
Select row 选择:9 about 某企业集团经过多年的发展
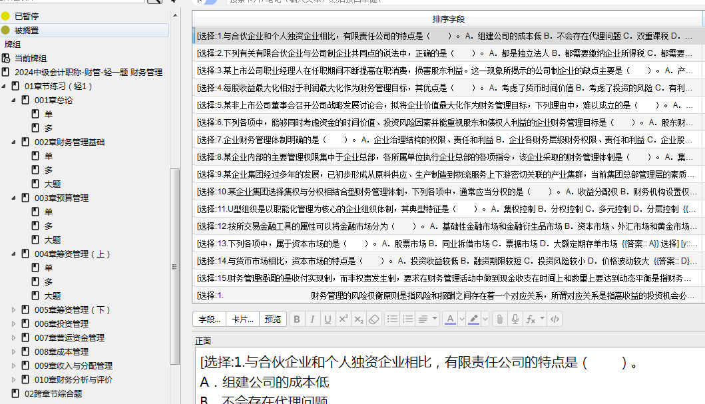coord(448,174)
